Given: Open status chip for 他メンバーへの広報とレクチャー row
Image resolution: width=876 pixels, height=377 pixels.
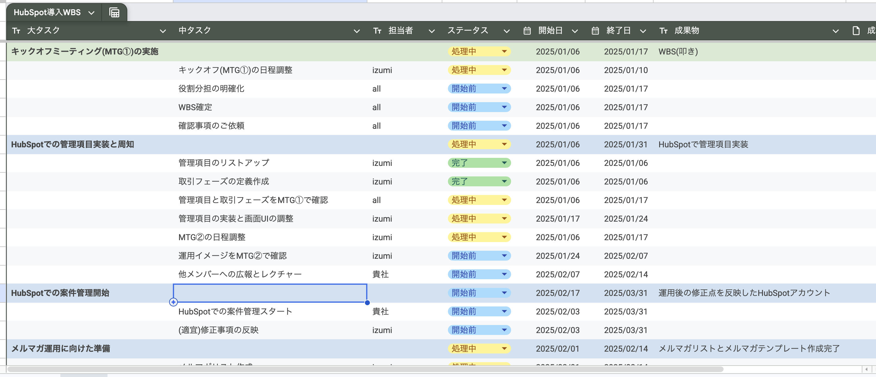Looking at the screenshot, I should (479, 274).
